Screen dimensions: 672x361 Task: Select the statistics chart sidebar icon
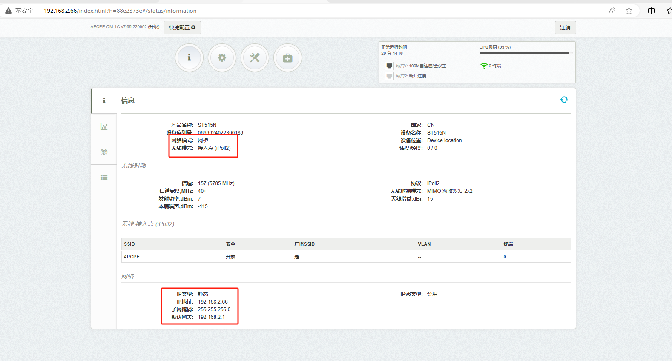[104, 126]
